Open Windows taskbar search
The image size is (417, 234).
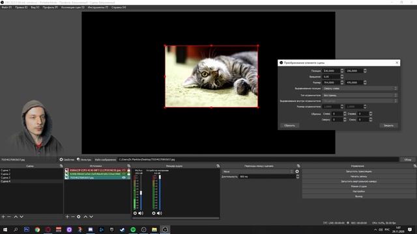16,229
